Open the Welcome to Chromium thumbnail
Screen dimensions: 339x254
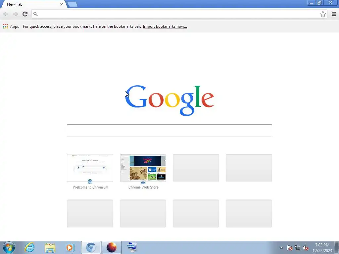90,168
